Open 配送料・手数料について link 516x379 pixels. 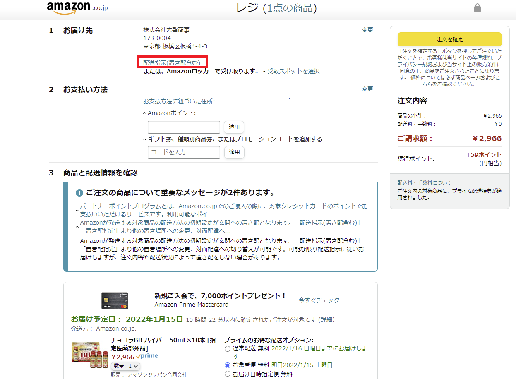(x=425, y=182)
